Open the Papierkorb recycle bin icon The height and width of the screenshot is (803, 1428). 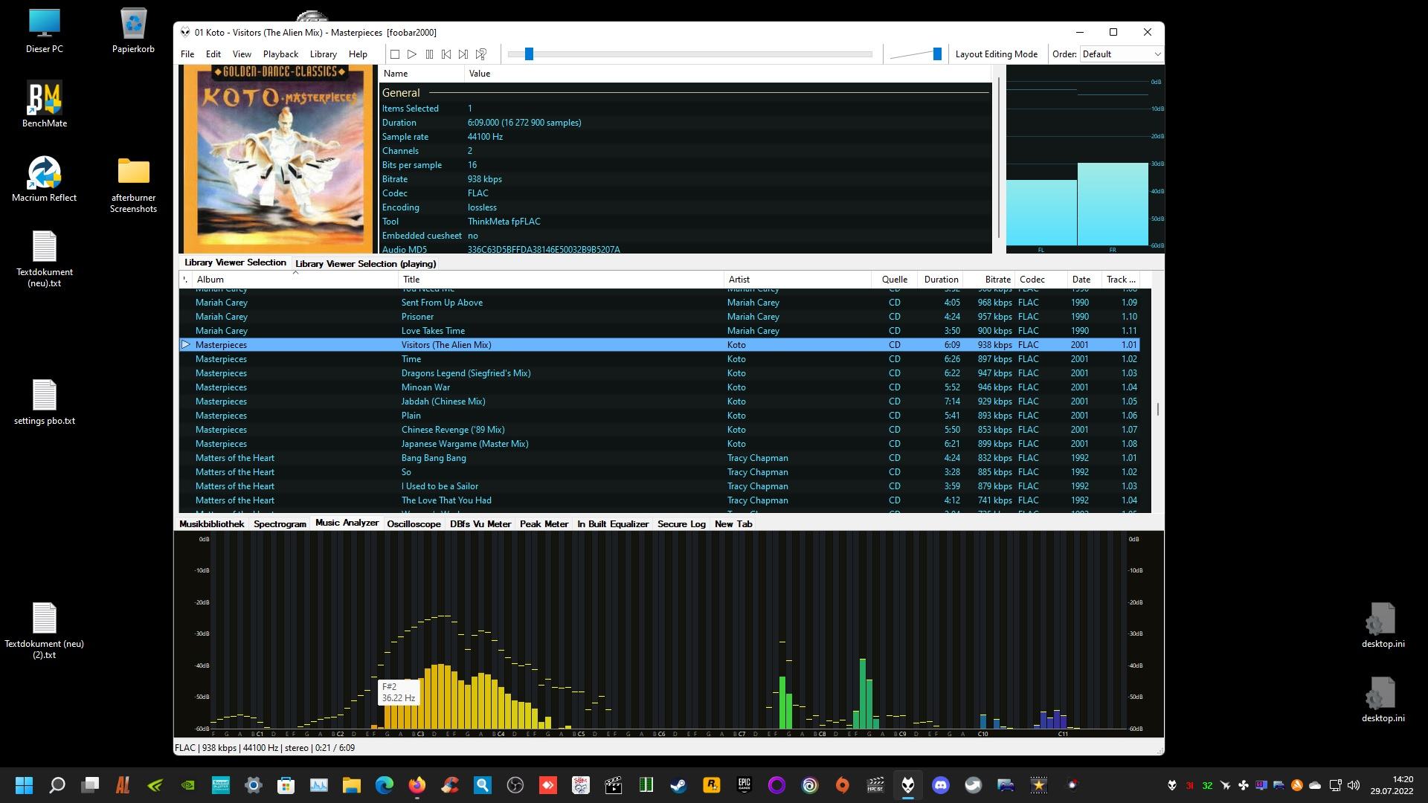coord(134,31)
